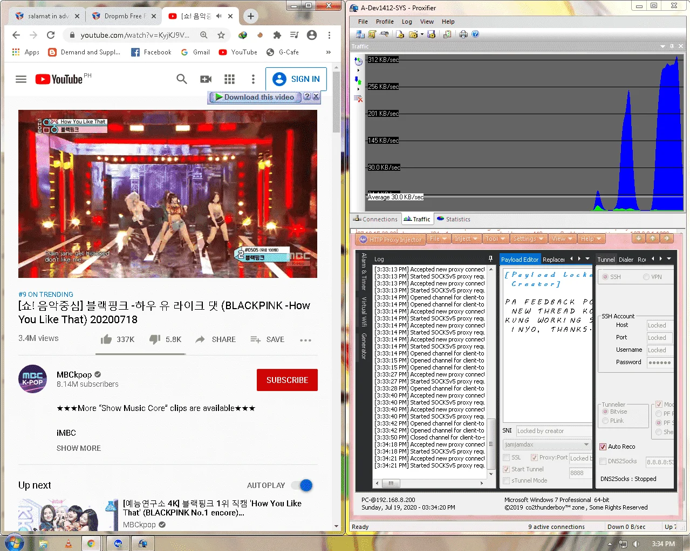Click the traffic clock icon beside the graph
This screenshot has width=690, height=551.
coord(358,61)
